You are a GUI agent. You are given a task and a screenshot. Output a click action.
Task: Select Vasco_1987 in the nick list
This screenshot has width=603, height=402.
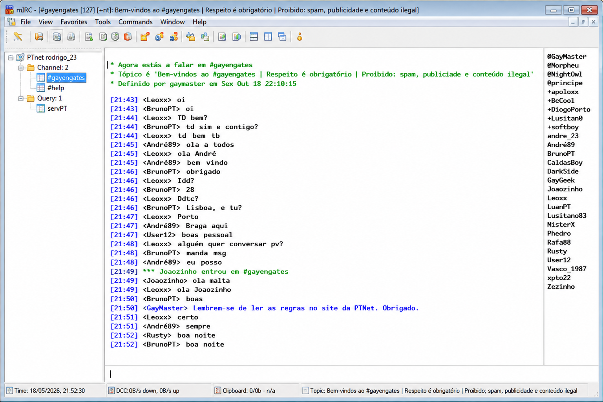(567, 269)
